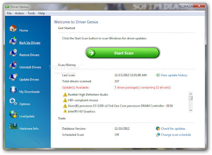212x155 pixels.
Task: Select Intel(R) HD Graphics entry
Action: coord(81,111)
